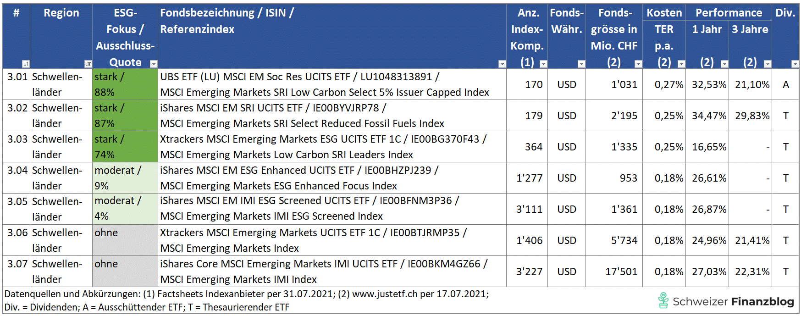
Task: Open the Fondsgrösse in Mio. CHF filter
Action: pos(638,64)
